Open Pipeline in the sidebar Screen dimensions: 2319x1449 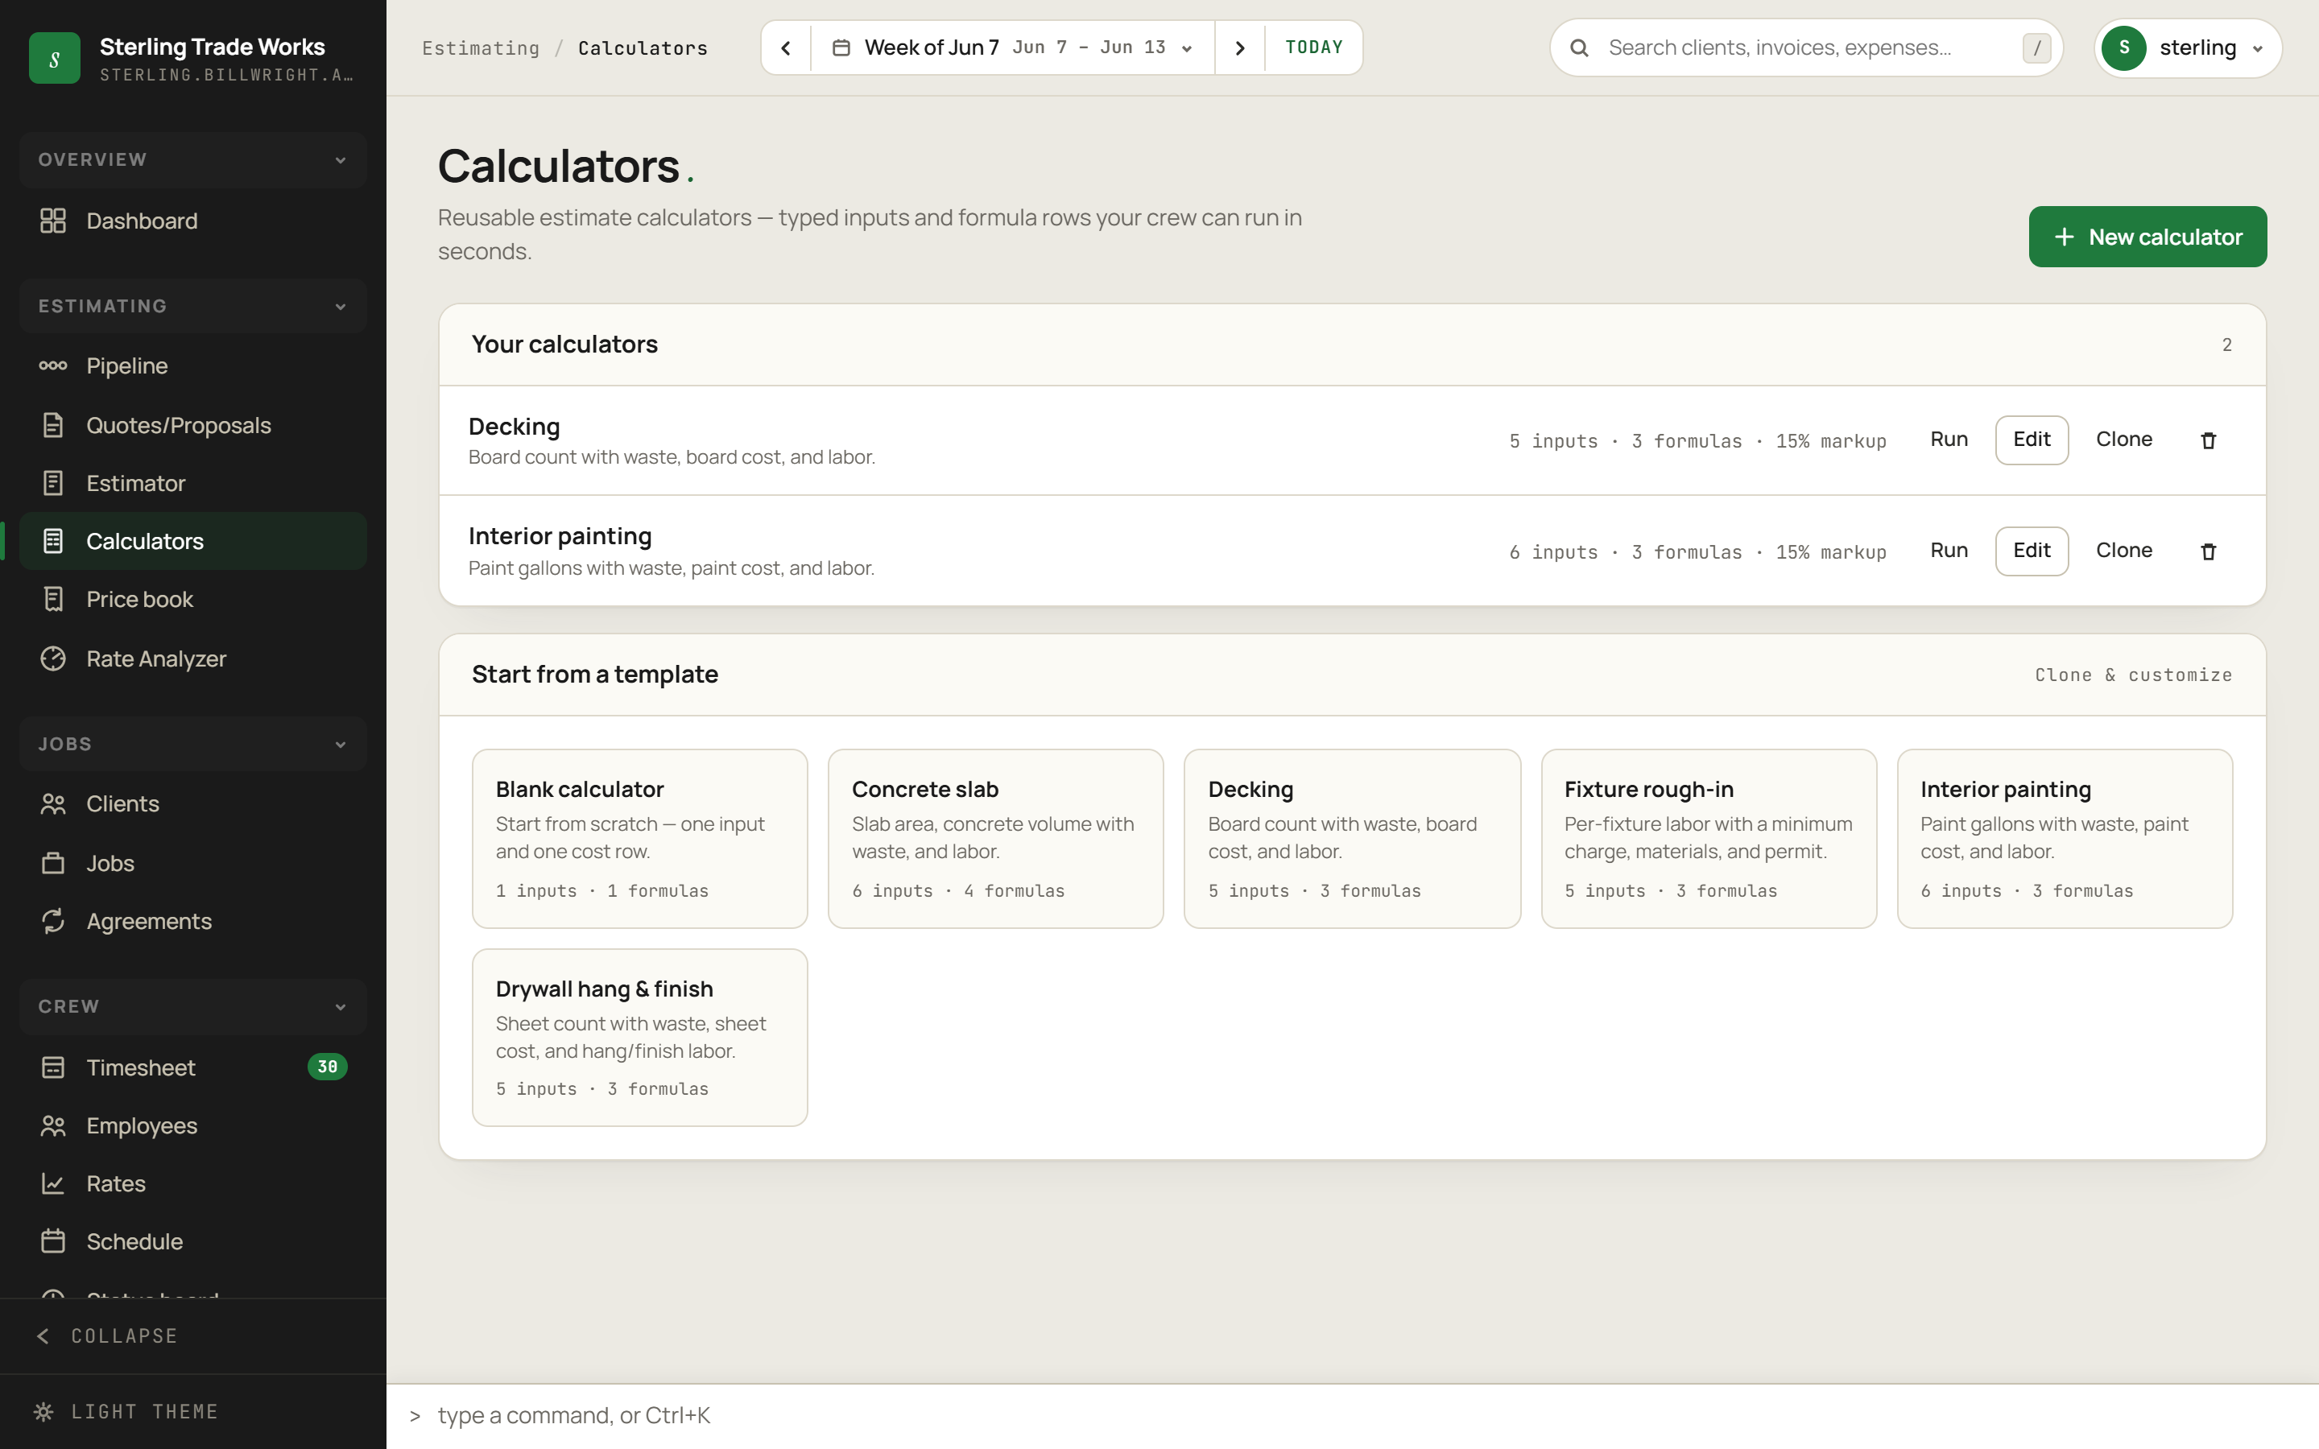pyautogui.click(x=193, y=366)
